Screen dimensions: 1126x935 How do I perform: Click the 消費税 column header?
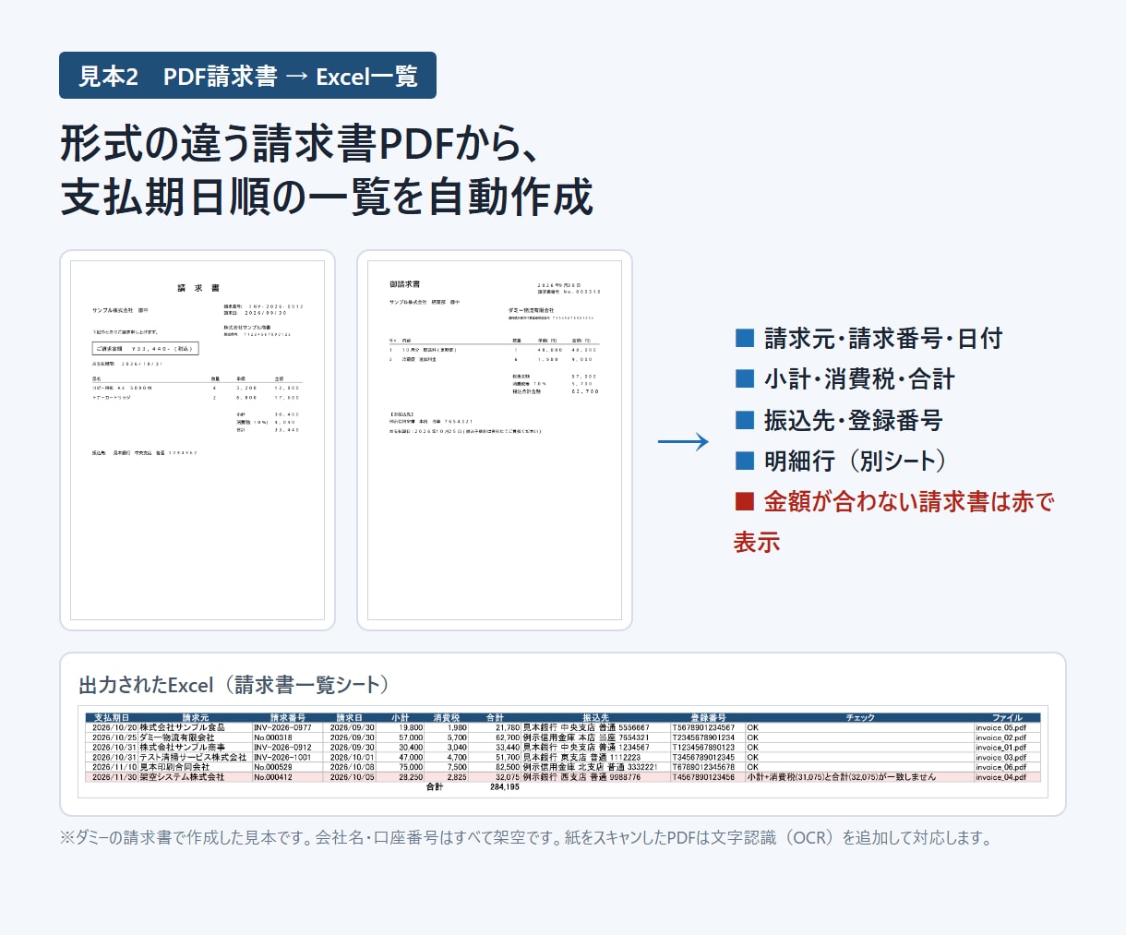click(447, 717)
